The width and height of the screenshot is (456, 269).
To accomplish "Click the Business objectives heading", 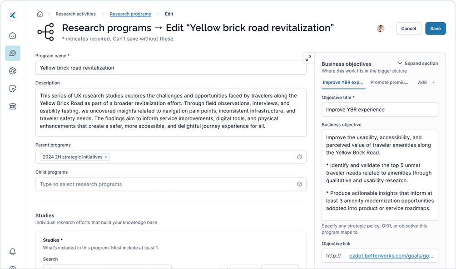I will tap(347, 64).
